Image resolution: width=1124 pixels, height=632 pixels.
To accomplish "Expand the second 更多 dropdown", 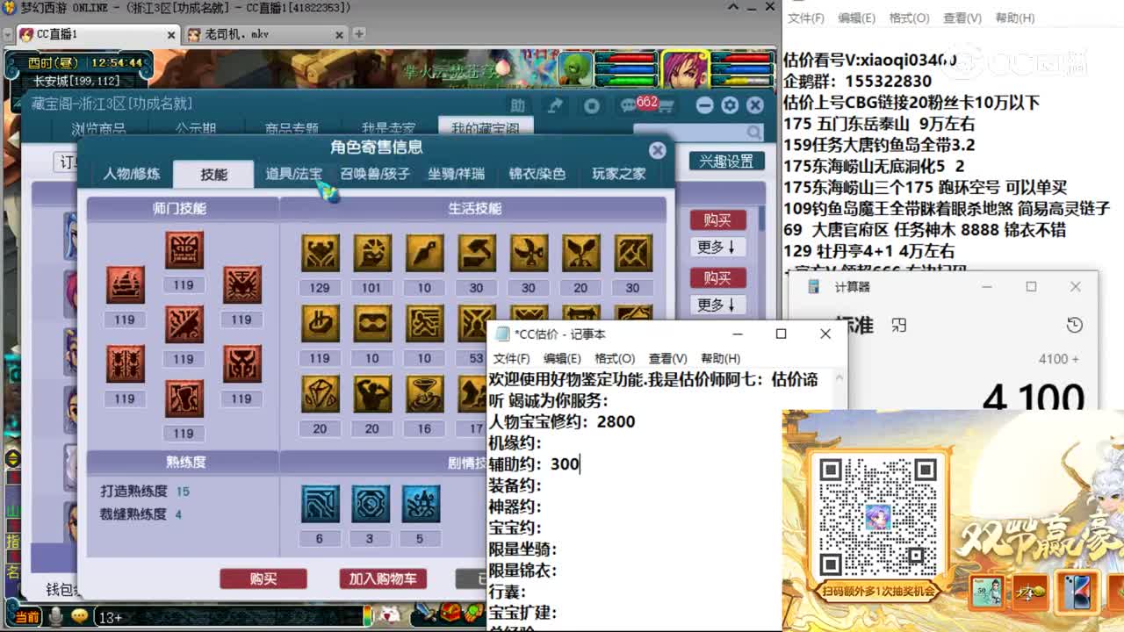I will pos(717,305).
